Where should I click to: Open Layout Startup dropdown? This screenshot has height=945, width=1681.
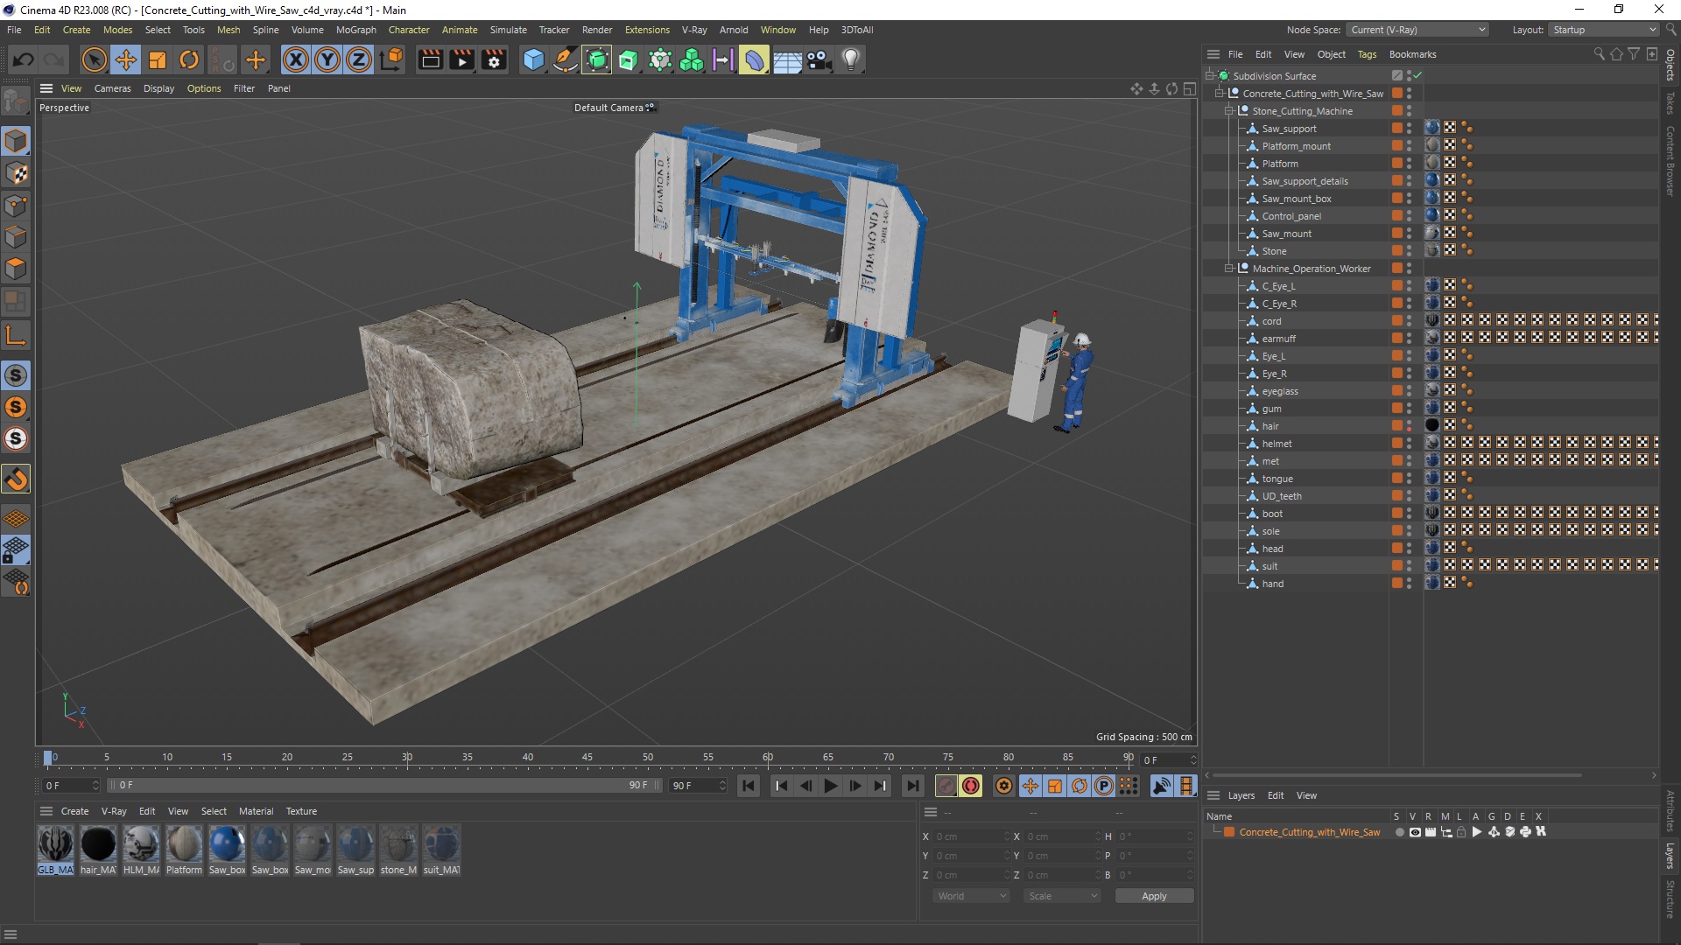(1603, 30)
